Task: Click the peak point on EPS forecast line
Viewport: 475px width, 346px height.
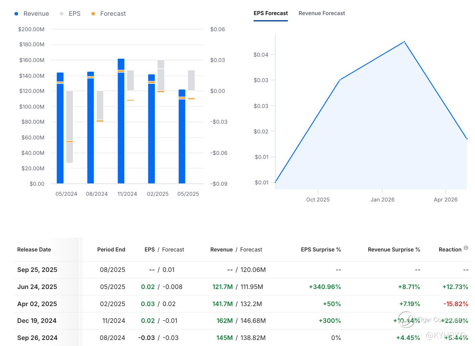Action: [404, 42]
